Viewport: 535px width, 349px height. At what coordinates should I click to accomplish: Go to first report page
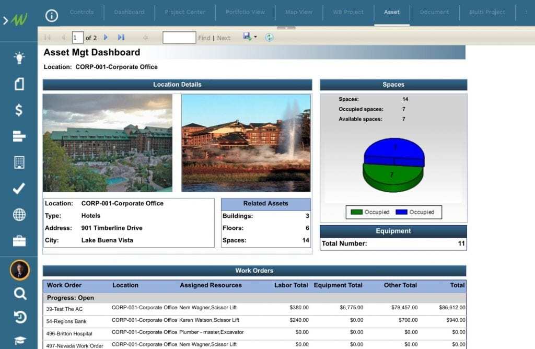coord(48,37)
